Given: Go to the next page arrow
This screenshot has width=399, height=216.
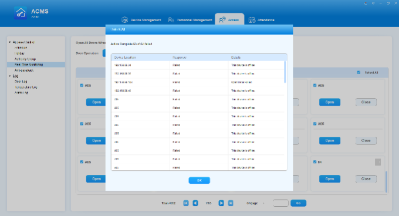Looking at the screenshot, I should (221, 203).
